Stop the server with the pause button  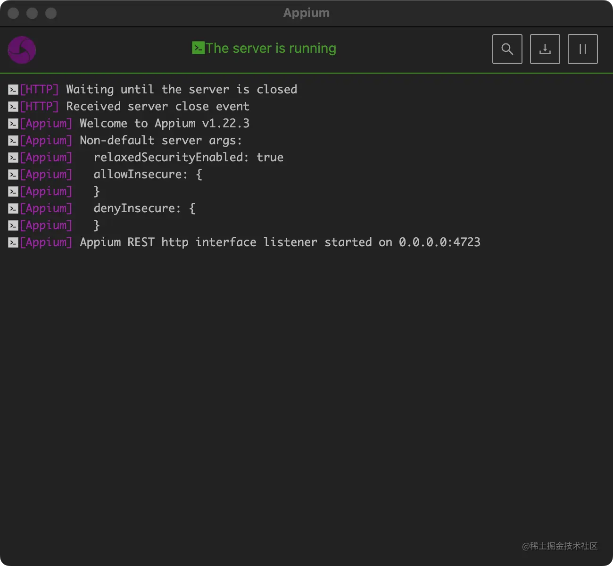pos(582,49)
